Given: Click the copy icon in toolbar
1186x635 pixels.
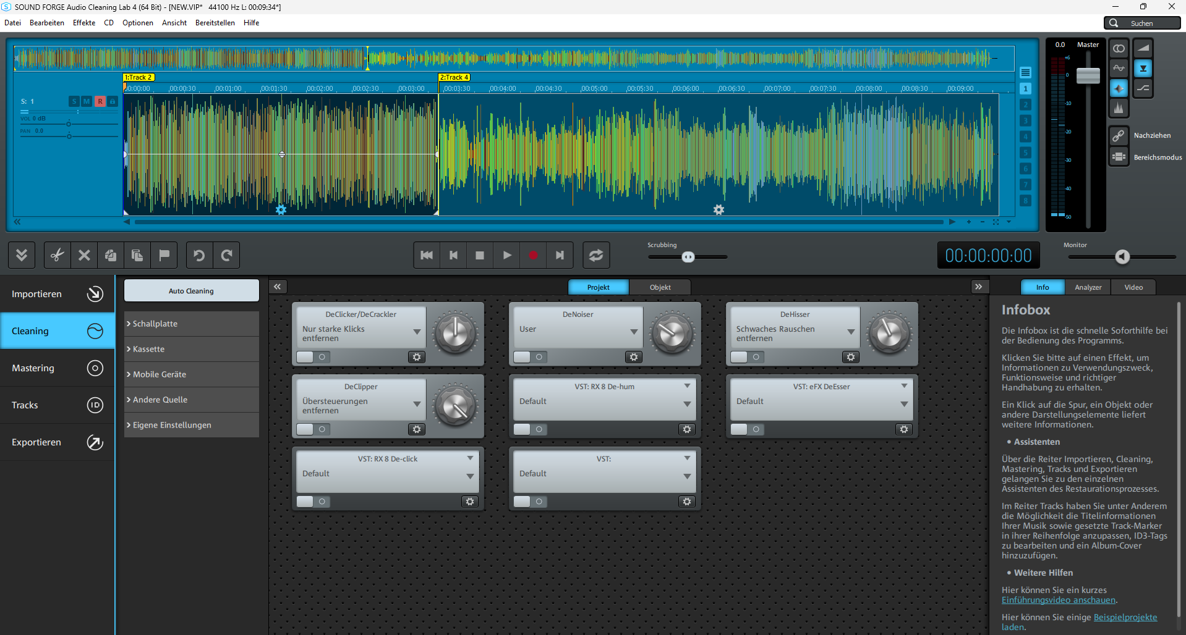Looking at the screenshot, I should (111, 255).
